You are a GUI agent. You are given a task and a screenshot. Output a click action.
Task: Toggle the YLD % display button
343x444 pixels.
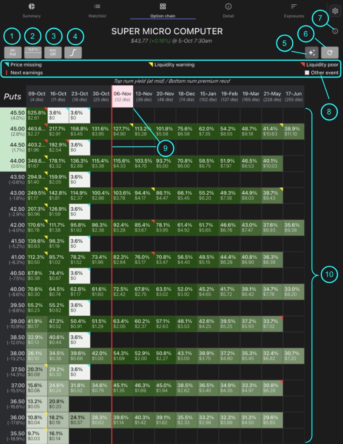tap(33, 52)
